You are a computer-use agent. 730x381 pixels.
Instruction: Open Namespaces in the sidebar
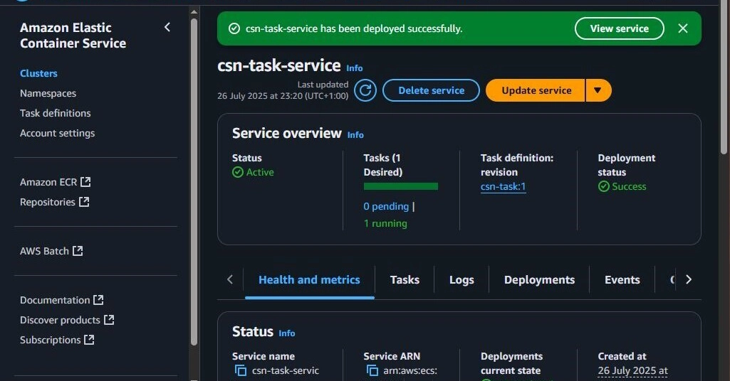[48, 93]
